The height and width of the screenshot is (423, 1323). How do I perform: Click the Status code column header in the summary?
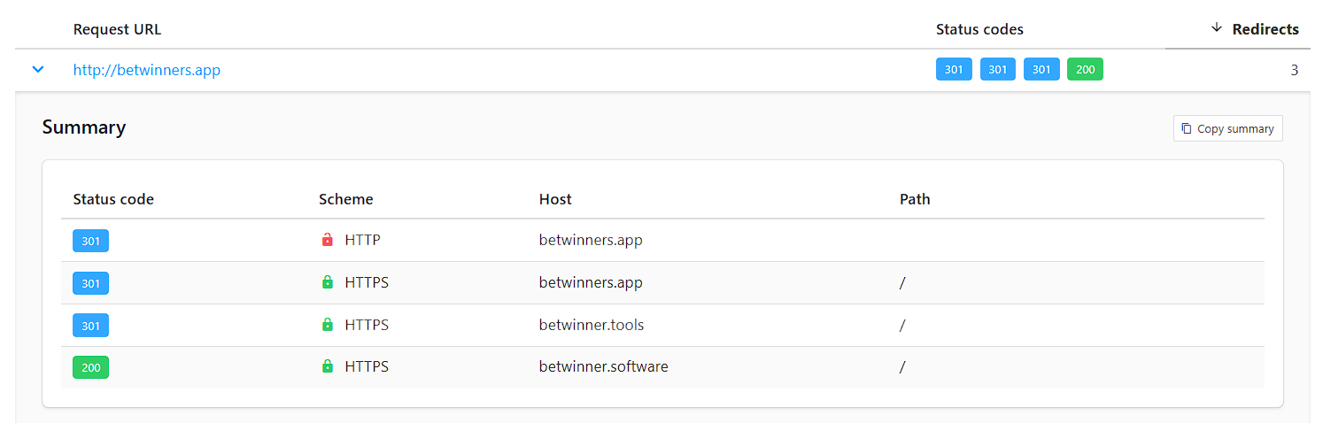coord(113,199)
